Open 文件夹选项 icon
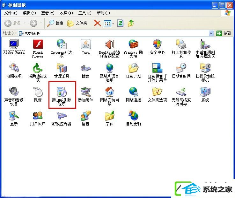This screenshot has width=235, height=198. tap(157, 92)
